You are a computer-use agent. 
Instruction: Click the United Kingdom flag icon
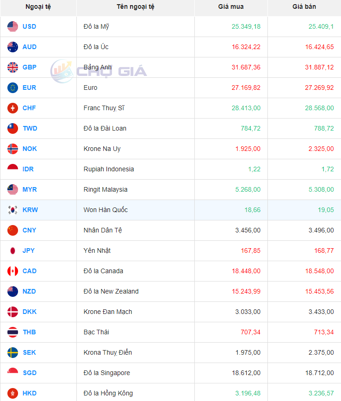(x=12, y=67)
